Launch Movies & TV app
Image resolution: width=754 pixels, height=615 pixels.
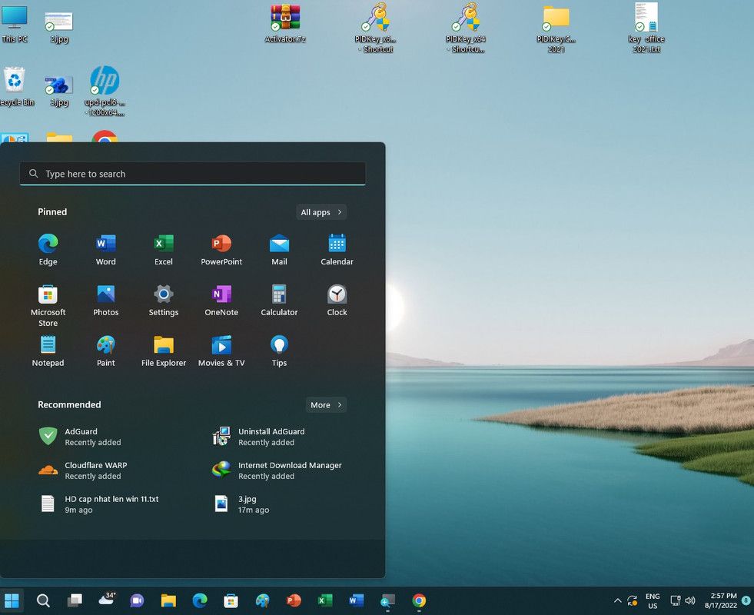coord(221,351)
